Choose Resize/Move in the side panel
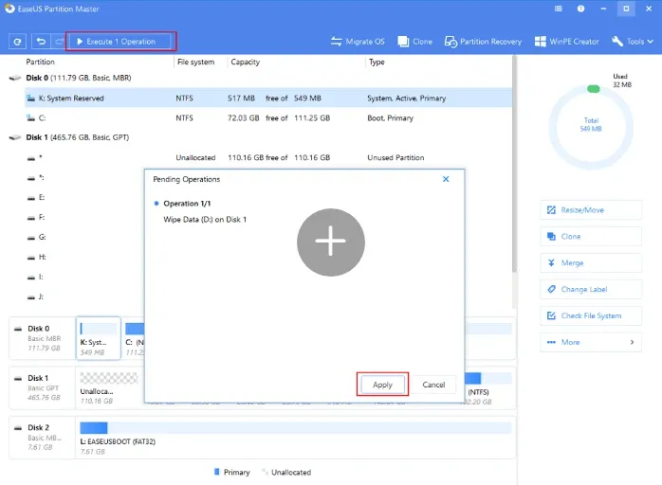The width and height of the screenshot is (662, 485). [x=590, y=210]
